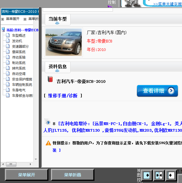Screen dimensions: 182x183
Task: Click the 厂家:吉利汽车(国内) text
Action: tap(107, 32)
